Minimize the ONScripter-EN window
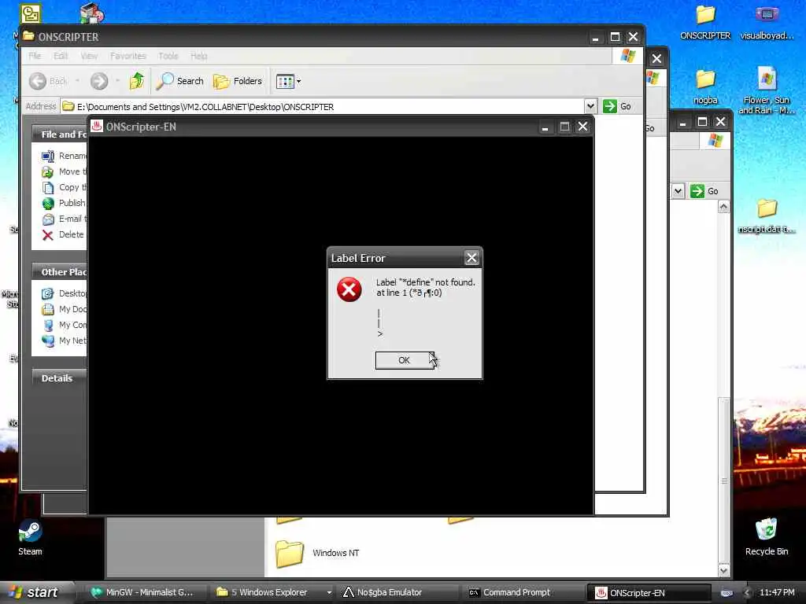 (x=545, y=127)
